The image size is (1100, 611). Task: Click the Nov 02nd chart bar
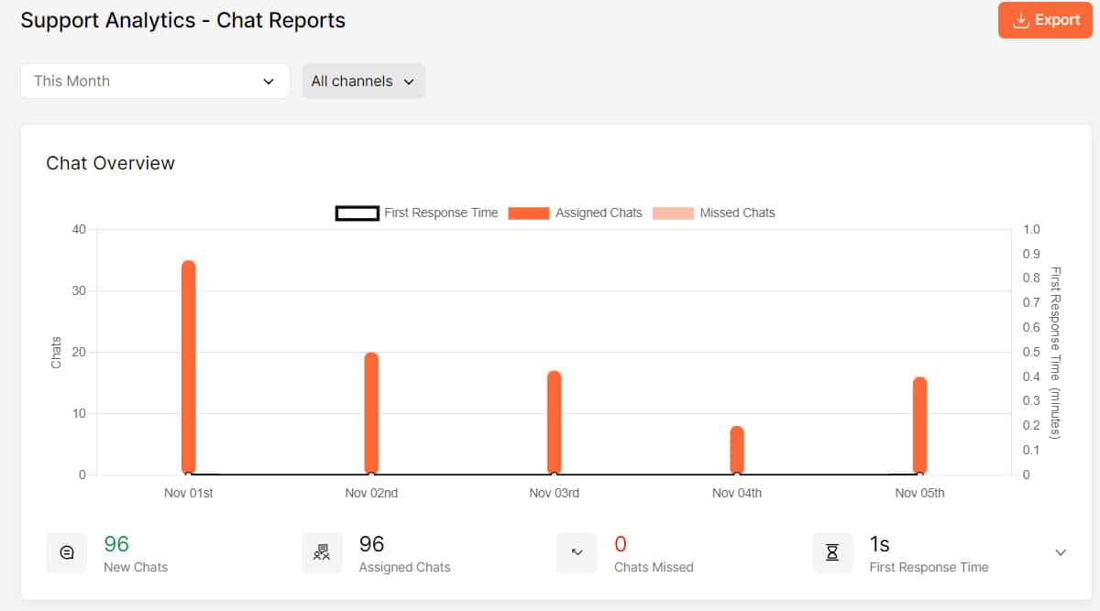371,412
